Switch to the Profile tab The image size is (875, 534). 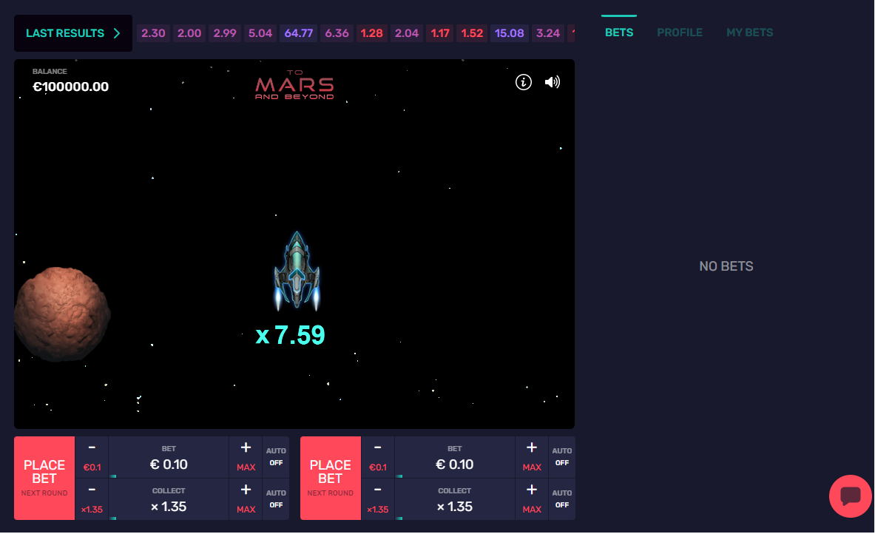point(680,33)
